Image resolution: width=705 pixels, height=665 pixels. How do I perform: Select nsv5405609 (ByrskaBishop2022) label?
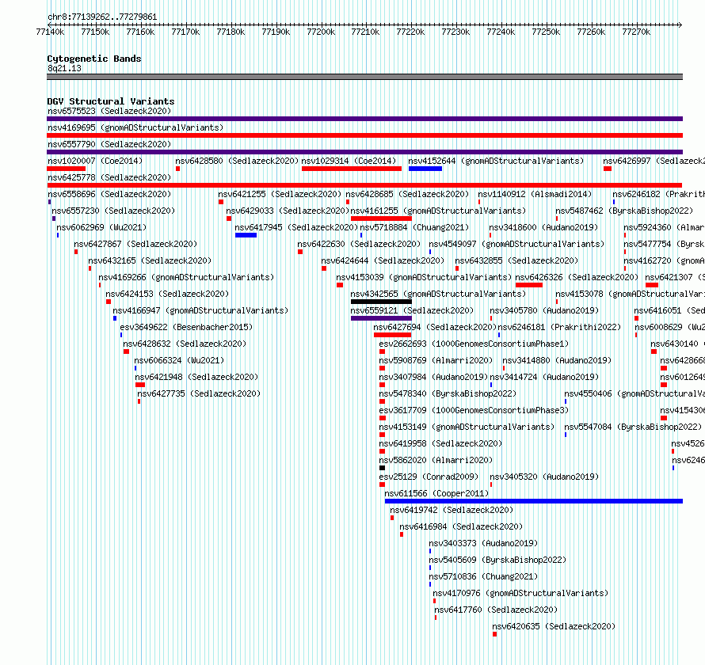(x=497, y=560)
